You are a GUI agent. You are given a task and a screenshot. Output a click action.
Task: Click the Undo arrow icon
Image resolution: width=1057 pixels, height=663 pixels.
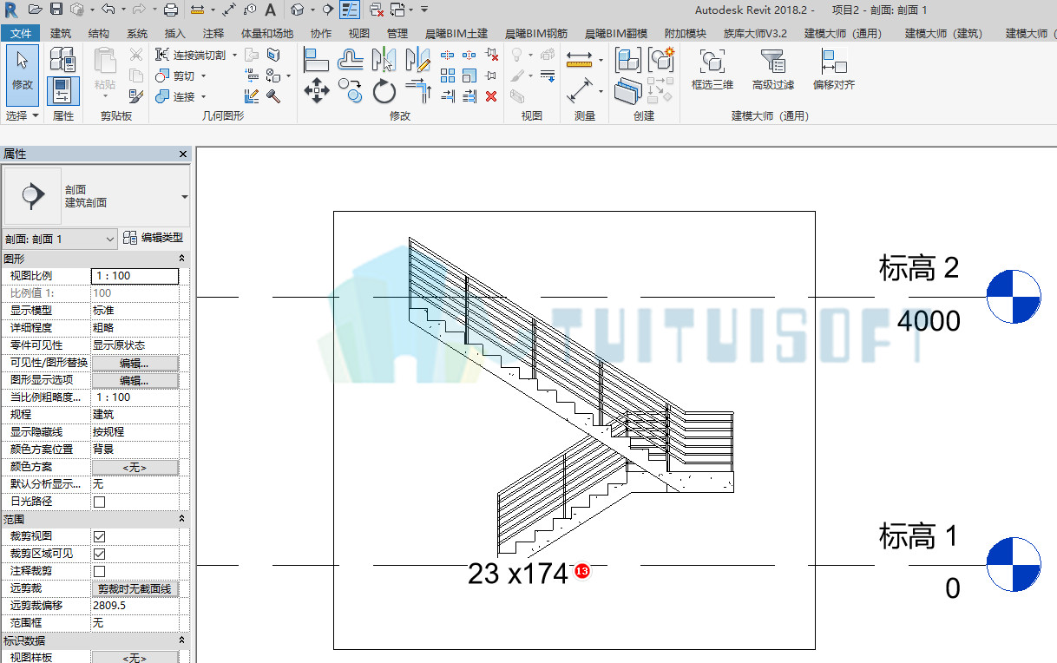[x=108, y=10]
